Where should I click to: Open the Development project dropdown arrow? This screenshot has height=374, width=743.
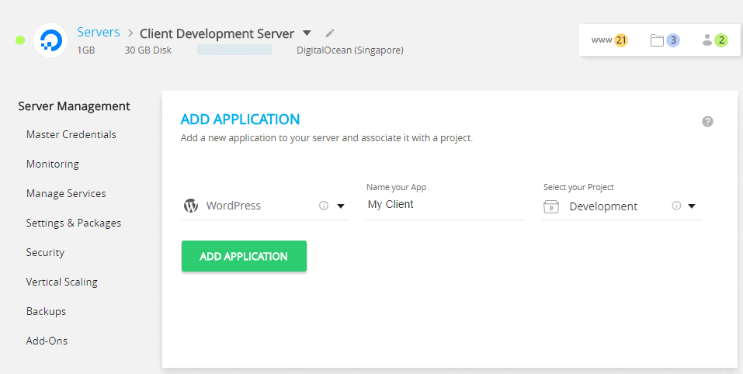point(691,206)
